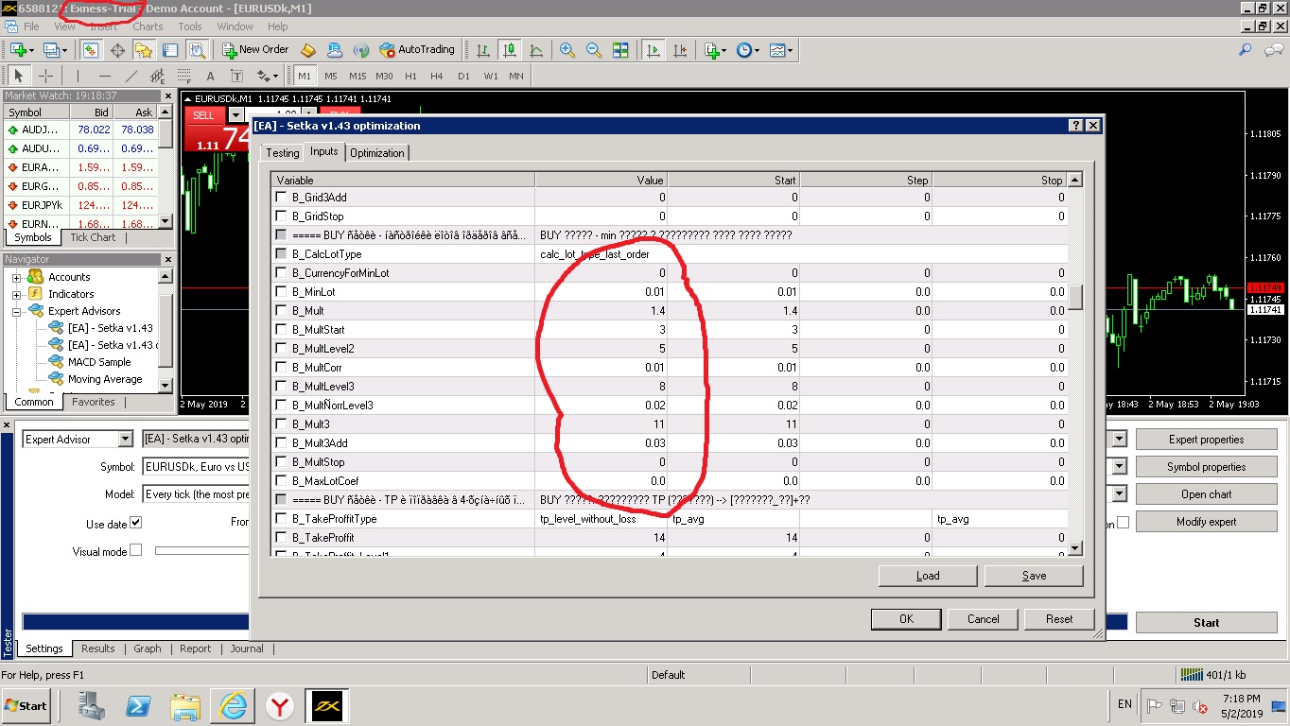Toggle the Use date checkbox
This screenshot has width=1290, height=726.
[135, 523]
